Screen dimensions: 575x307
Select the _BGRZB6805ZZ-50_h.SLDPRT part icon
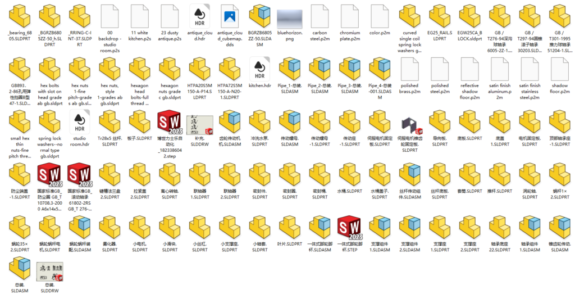click(x=50, y=16)
